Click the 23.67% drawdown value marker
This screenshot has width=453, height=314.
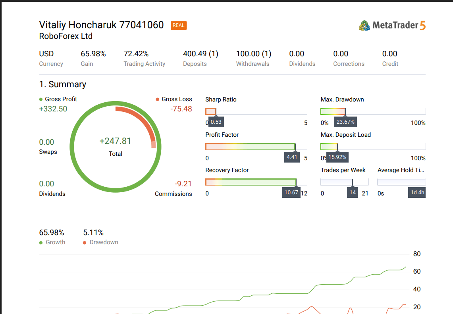[345, 122]
